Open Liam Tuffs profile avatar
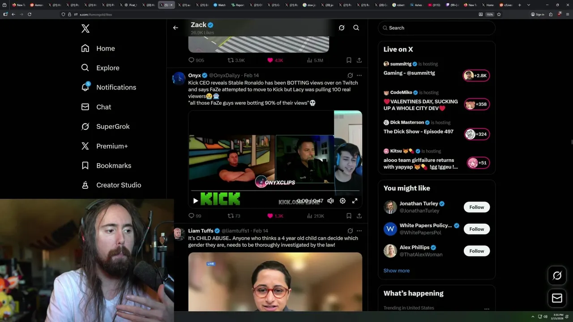 point(179,233)
